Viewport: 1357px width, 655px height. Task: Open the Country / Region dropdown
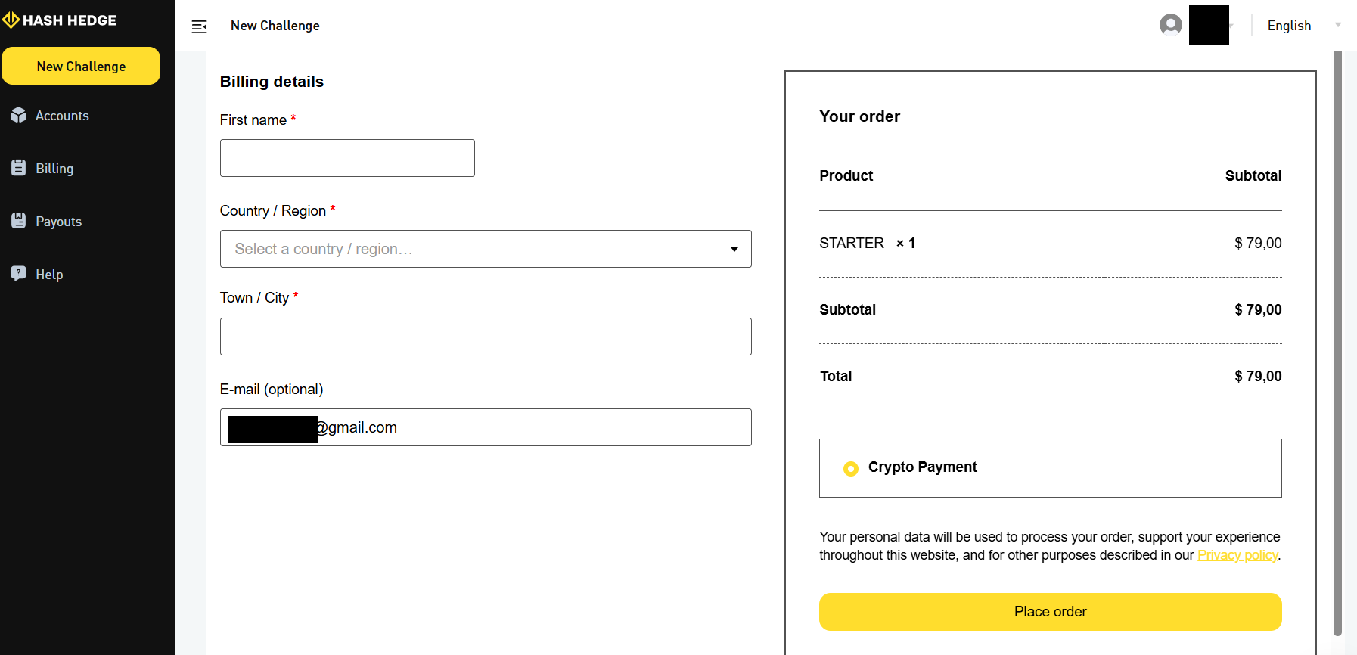click(486, 249)
